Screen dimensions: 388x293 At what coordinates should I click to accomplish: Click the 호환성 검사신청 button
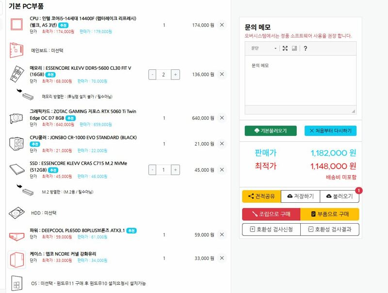271,229
